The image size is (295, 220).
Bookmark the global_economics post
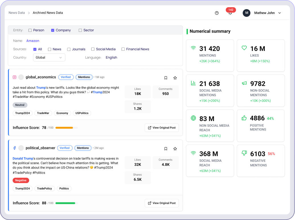(x=166, y=78)
